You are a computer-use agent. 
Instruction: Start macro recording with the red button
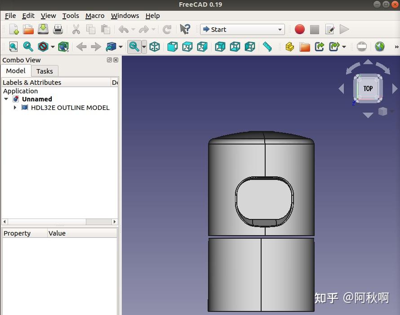(x=300, y=30)
